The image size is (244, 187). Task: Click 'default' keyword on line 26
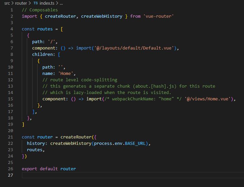point(49,169)
